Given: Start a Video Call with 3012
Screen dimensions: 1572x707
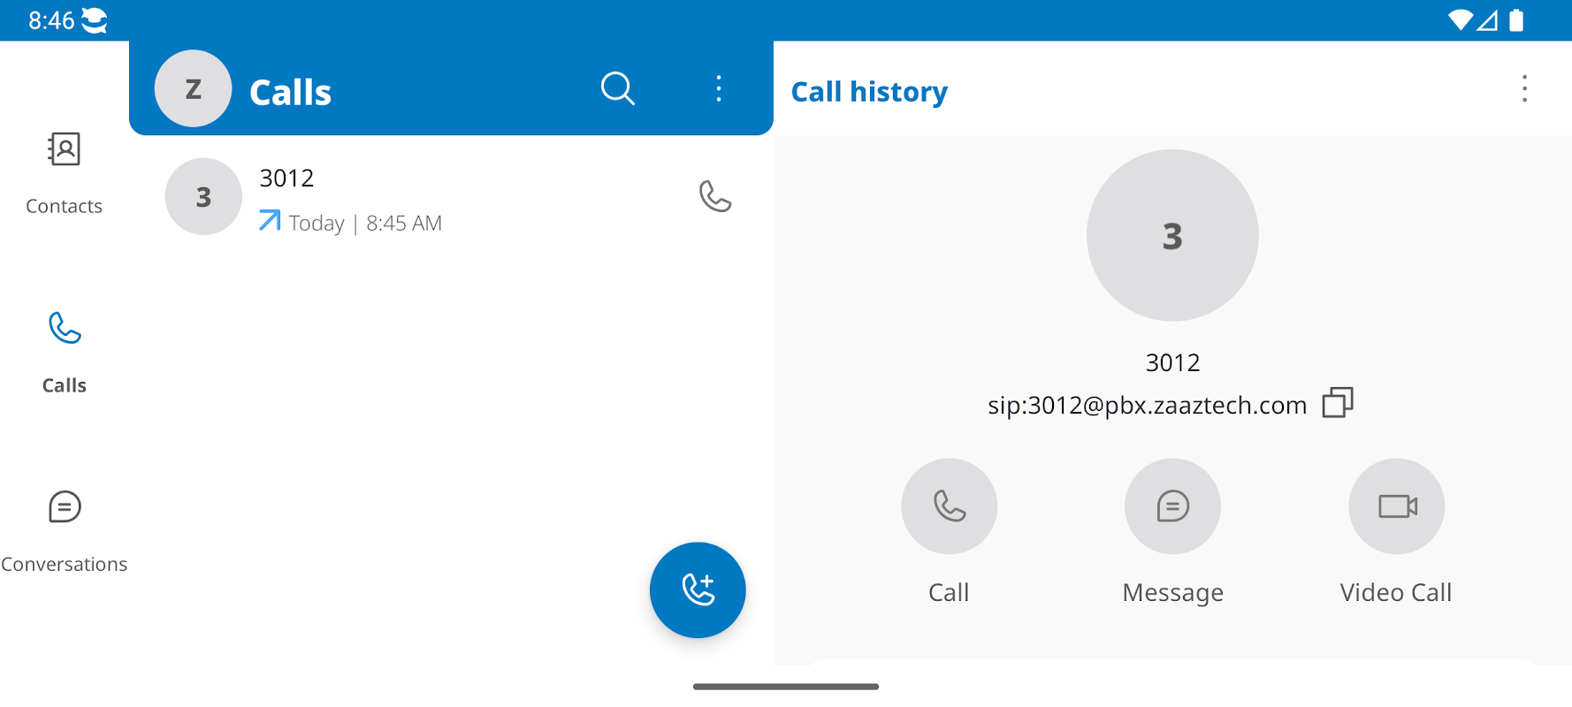Looking at the screenshot, I should click(x=1395, y=506).
